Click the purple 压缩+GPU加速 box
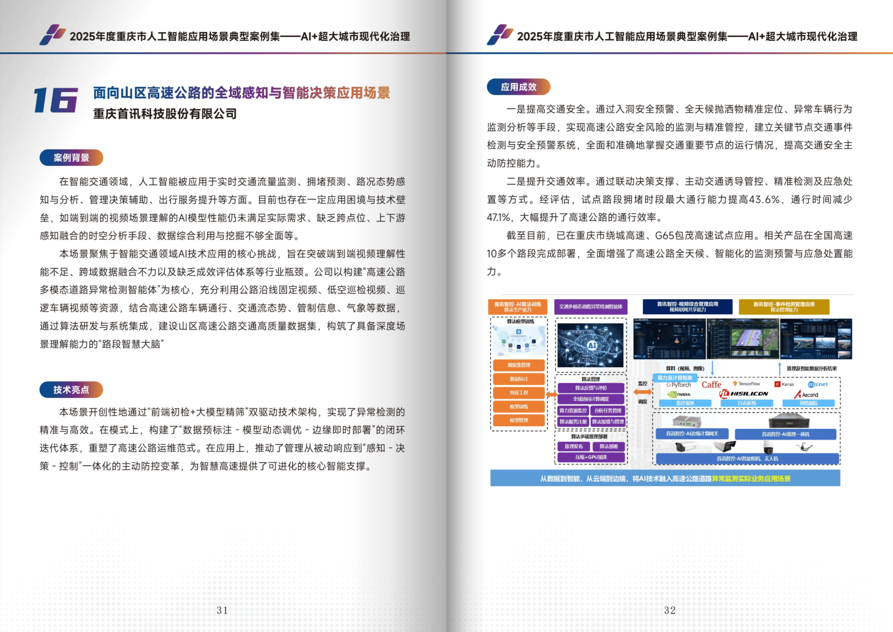893x632 pixels. point(591,457)
